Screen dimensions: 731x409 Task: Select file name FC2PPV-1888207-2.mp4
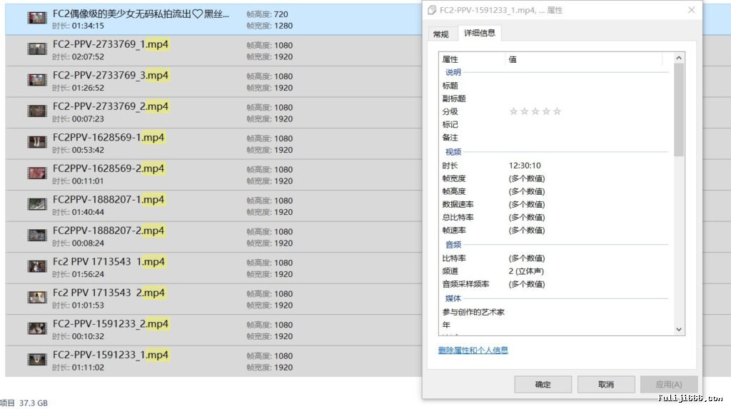[109, 231]
